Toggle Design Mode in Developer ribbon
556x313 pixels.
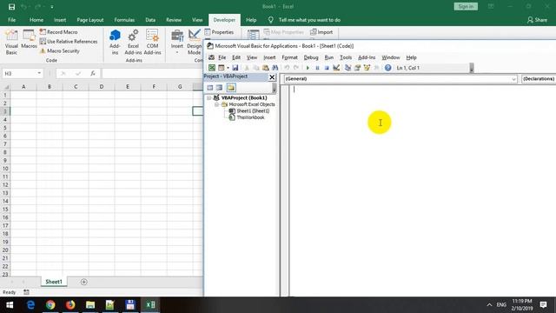194,42
